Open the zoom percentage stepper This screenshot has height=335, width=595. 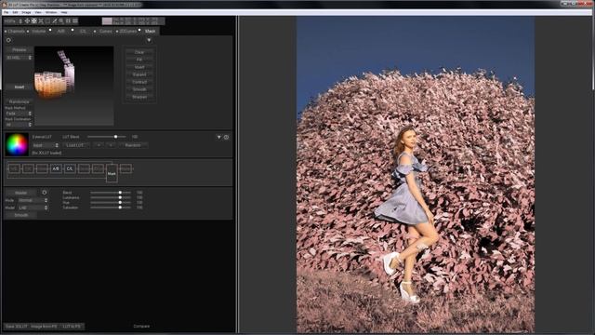tap(20, 20)
